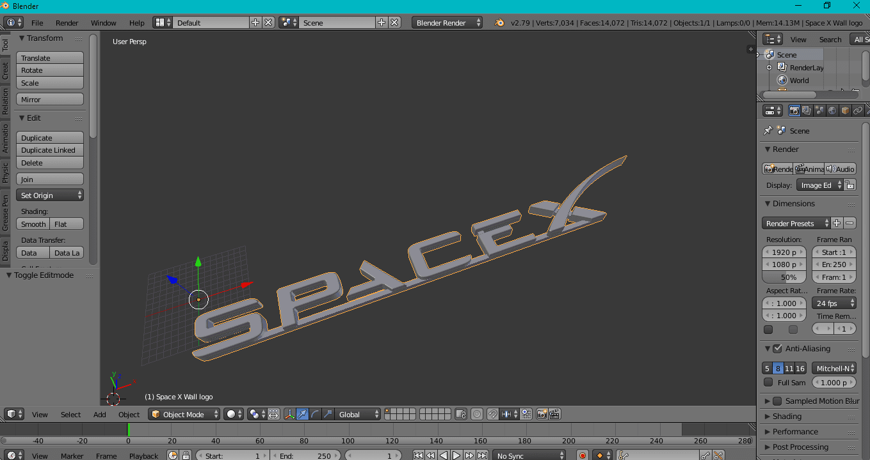The width and height of the screenshot is (870, 460).
Task: Select the scale manipulator icon
Action: (x=328, y=414)
